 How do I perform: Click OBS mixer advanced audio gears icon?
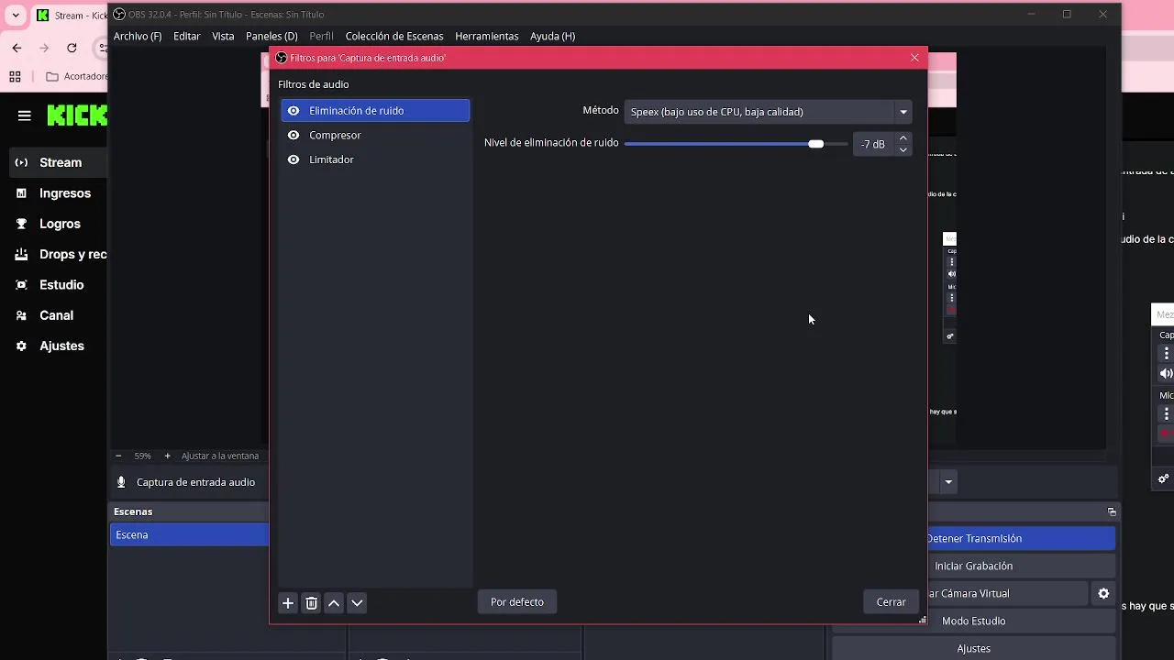pyautogui.click(x=1164, y=478)
